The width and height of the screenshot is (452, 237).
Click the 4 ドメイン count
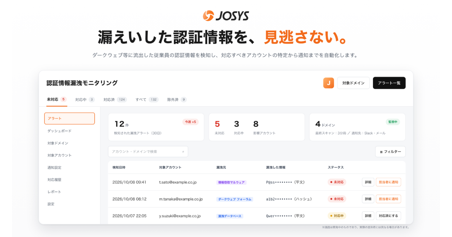[x=325, y=124]
